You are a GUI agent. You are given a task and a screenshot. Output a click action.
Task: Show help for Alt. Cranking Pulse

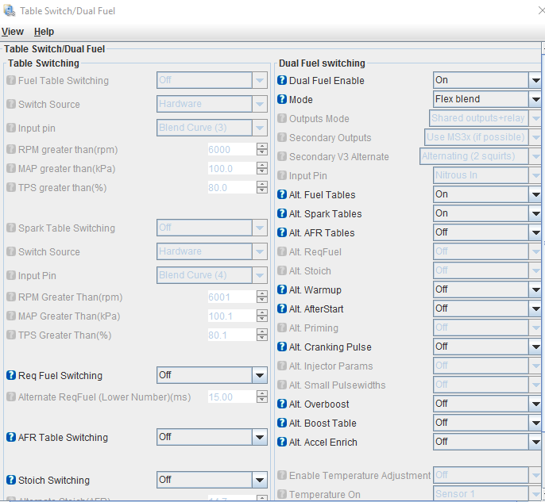click(x=282, y=347)
